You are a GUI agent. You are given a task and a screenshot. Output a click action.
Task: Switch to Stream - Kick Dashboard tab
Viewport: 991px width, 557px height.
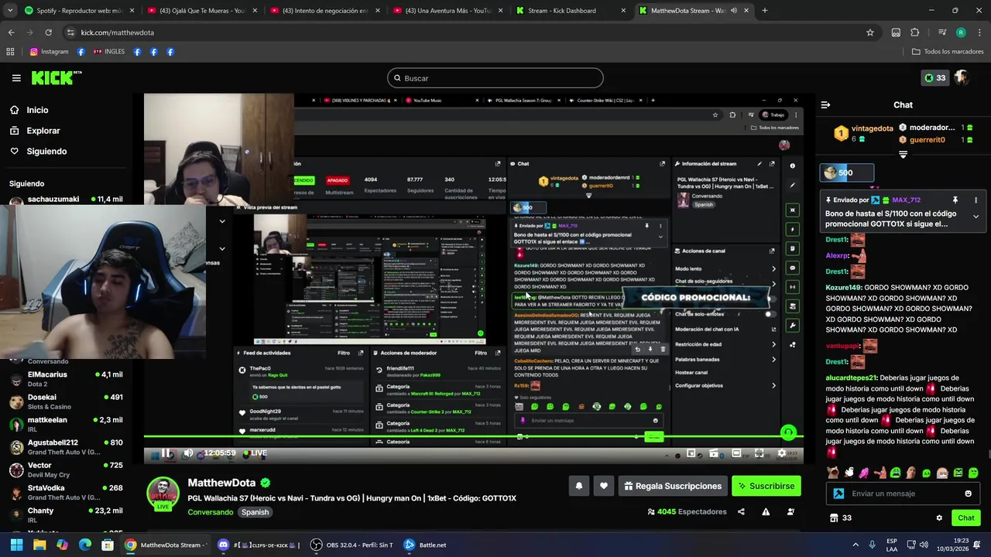coord(571,11)
